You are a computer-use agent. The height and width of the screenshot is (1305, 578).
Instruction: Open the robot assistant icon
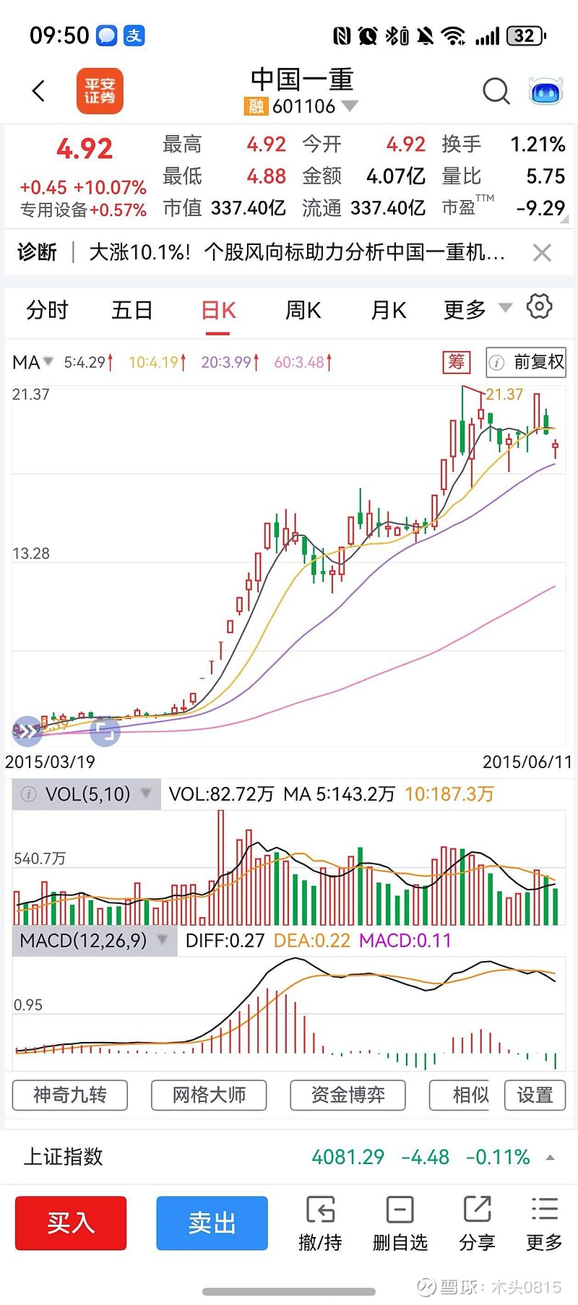[x=545, y=92]
